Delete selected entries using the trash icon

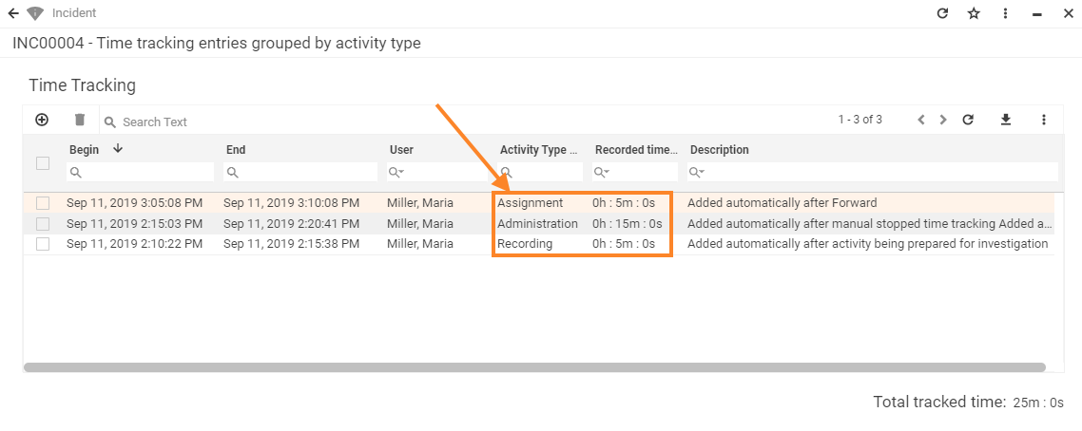80,120
